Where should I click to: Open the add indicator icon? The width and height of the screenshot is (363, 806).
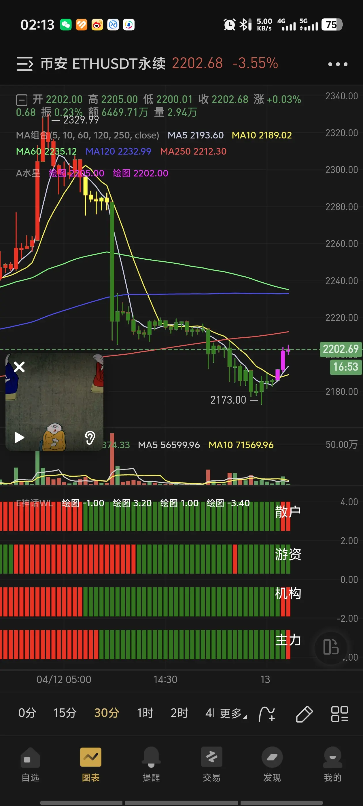[267, 714]
